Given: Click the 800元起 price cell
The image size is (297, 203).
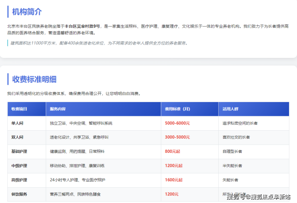Looking at the screenshot, I should (173, 152).
